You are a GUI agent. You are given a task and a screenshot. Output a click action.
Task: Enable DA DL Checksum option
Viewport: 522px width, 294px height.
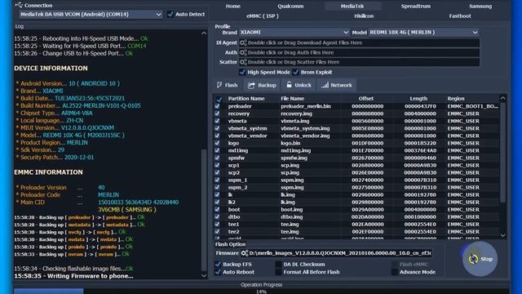pyautogui.click(x=278, y=264)
